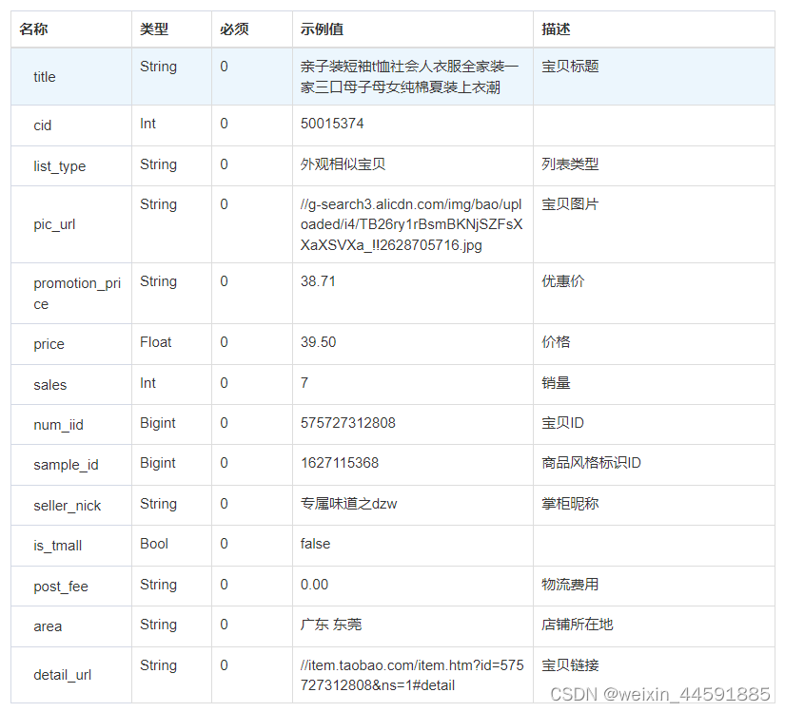785x712 pixels.
Task: Click the Bigint type in sample_id row
Action: [x=158, y=463]
